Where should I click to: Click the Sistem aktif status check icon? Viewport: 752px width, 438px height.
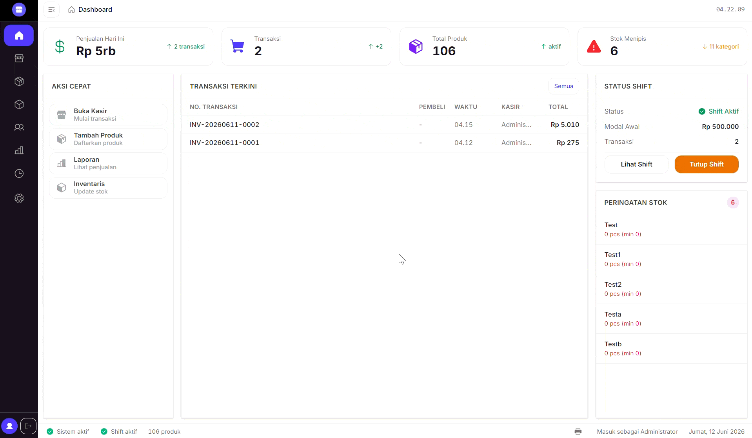pos(50,431)
